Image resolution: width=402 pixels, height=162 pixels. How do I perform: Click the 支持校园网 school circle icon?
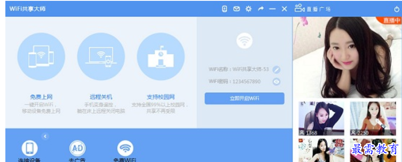pyautogui.click(x=161, y=56)
